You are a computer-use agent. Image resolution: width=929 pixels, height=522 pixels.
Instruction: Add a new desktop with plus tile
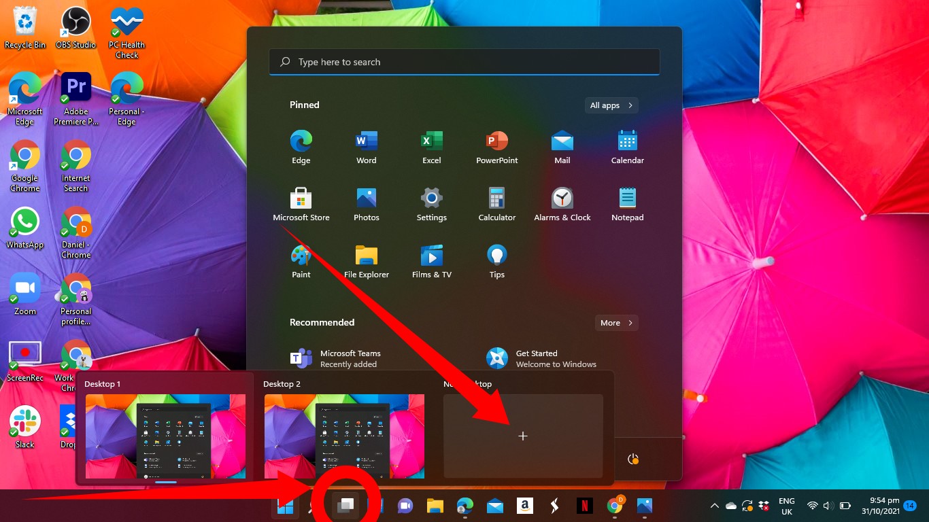(523, 436)
